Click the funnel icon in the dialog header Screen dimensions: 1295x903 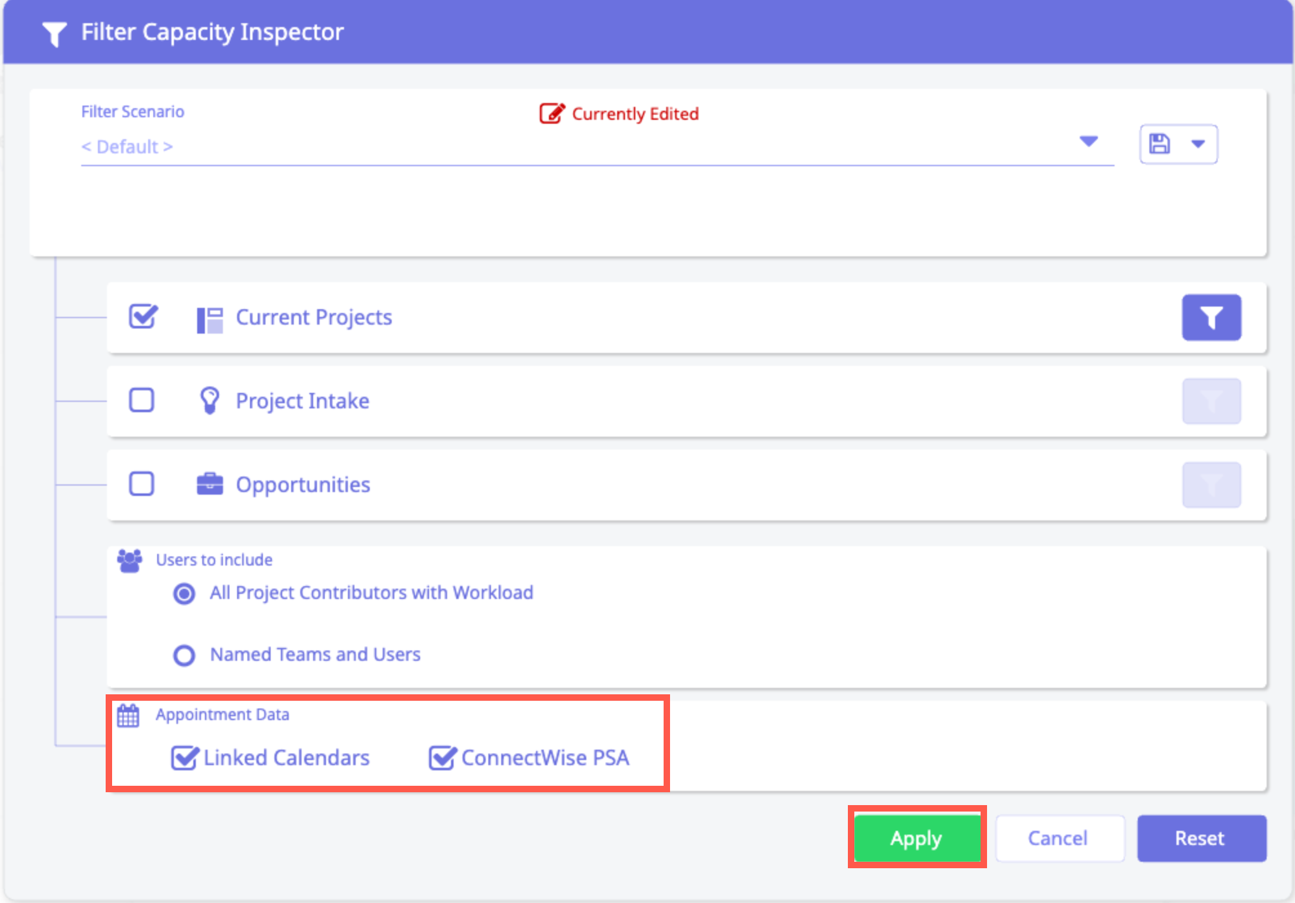click(54, 33)
